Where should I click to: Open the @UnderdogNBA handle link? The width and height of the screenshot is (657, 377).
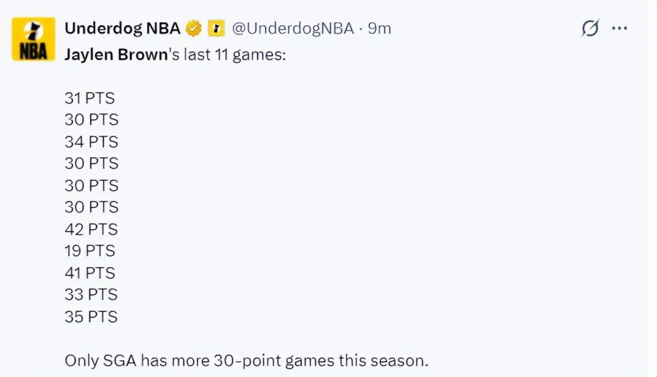292,29
